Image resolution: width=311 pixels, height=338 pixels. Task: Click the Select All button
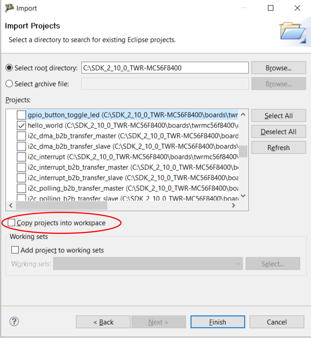pos(279,116)
